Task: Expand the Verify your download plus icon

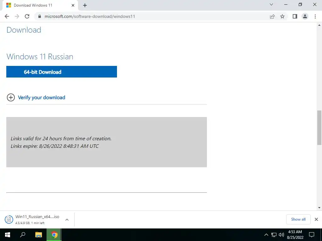Action: [x=11, y=97]
